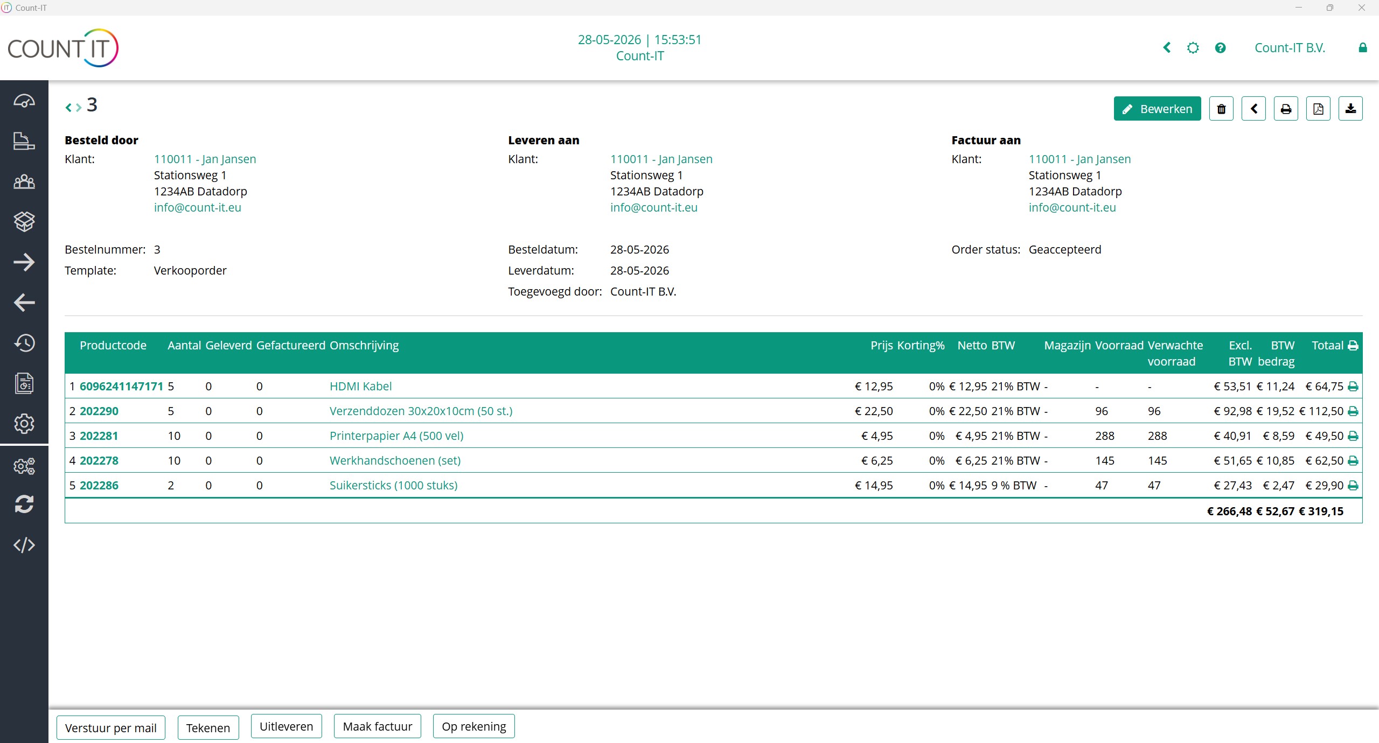1379x743 pixels.
Task: Open the products boxes icon in sidebar
Action: [x=24, y=221]
